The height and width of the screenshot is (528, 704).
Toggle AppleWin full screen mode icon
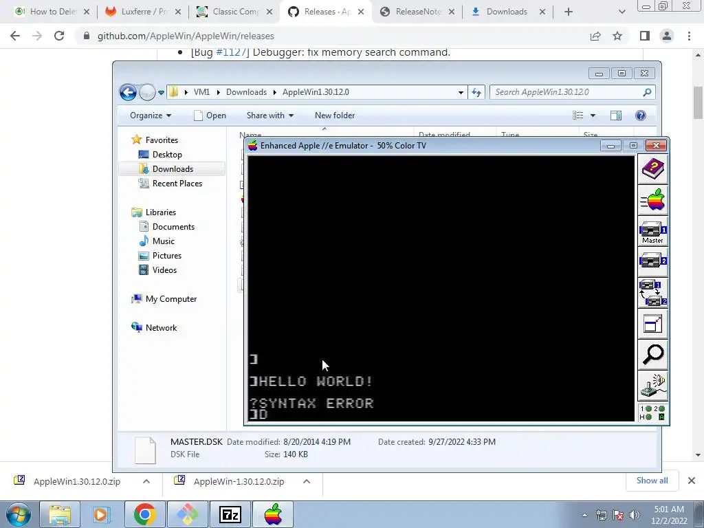(x=653, y=324)
